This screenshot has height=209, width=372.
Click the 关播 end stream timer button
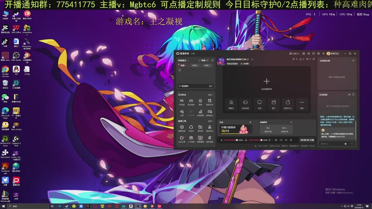tap(307, 140)
